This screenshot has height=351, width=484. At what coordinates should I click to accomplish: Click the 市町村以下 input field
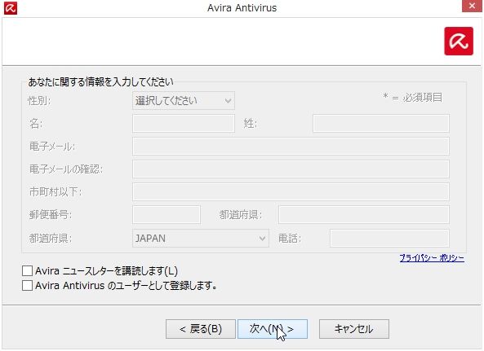[291, 192]
